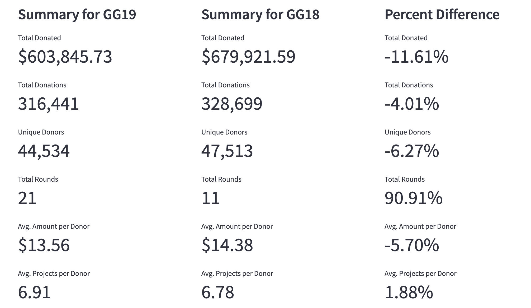
Task: Click the GG19 total rounds value 21
Action: (27, 198)
